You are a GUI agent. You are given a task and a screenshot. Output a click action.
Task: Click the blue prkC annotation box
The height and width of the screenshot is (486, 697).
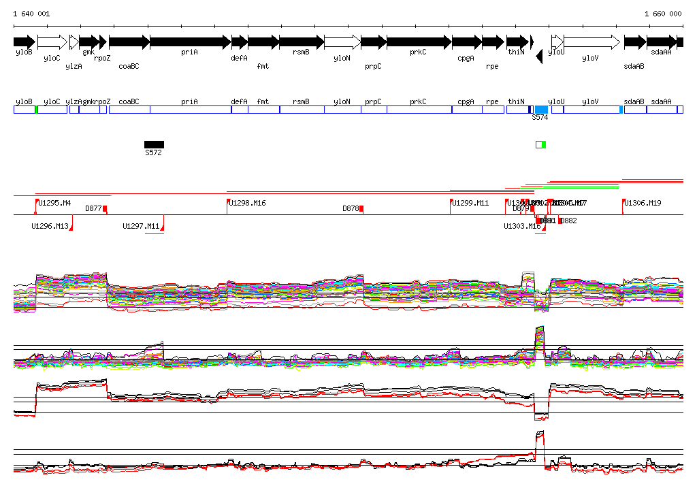[x=419, y=110]
